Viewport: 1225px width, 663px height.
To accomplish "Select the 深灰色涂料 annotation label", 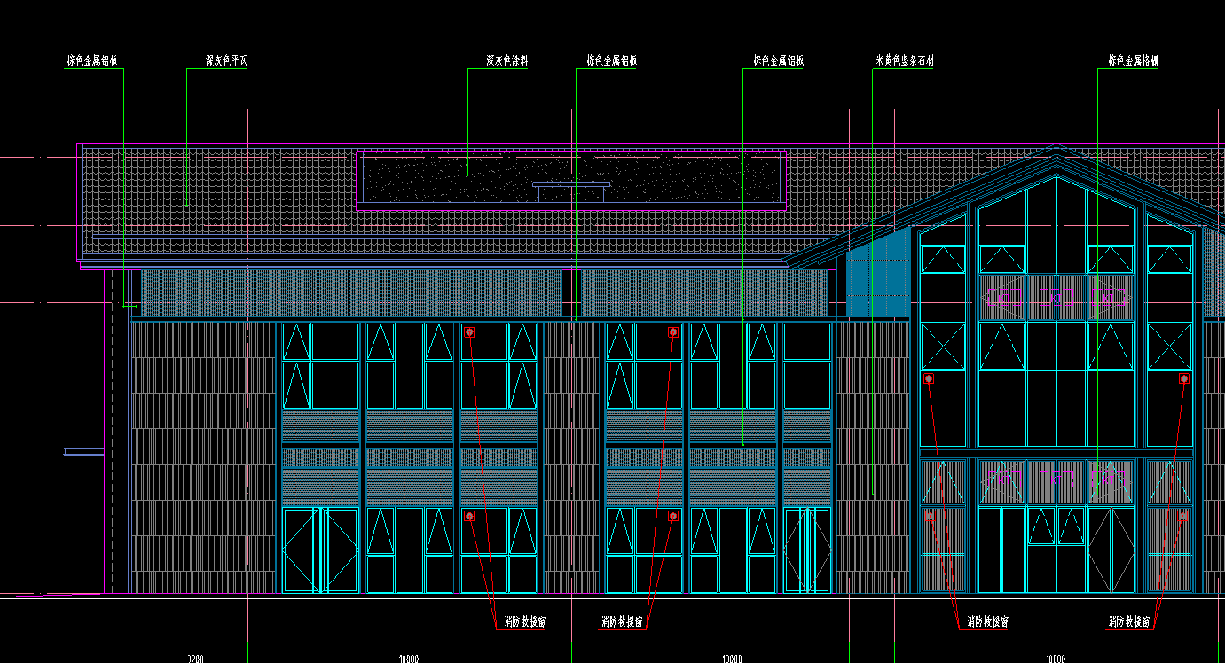I will [506, 61].
